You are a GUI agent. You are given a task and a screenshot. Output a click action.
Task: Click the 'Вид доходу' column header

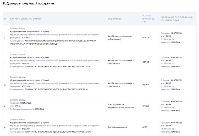pyautogui.click(x=114, y=19)
